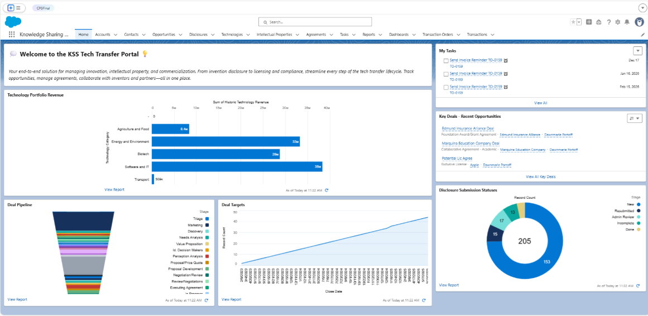View report for Technology Portfolio Revenue
The height and width of the screenshot is (316, 648).
(x=114, y=189)
